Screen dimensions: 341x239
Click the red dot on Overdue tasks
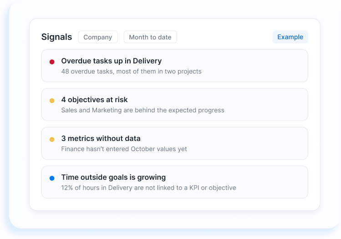click(x=52, y=62)
